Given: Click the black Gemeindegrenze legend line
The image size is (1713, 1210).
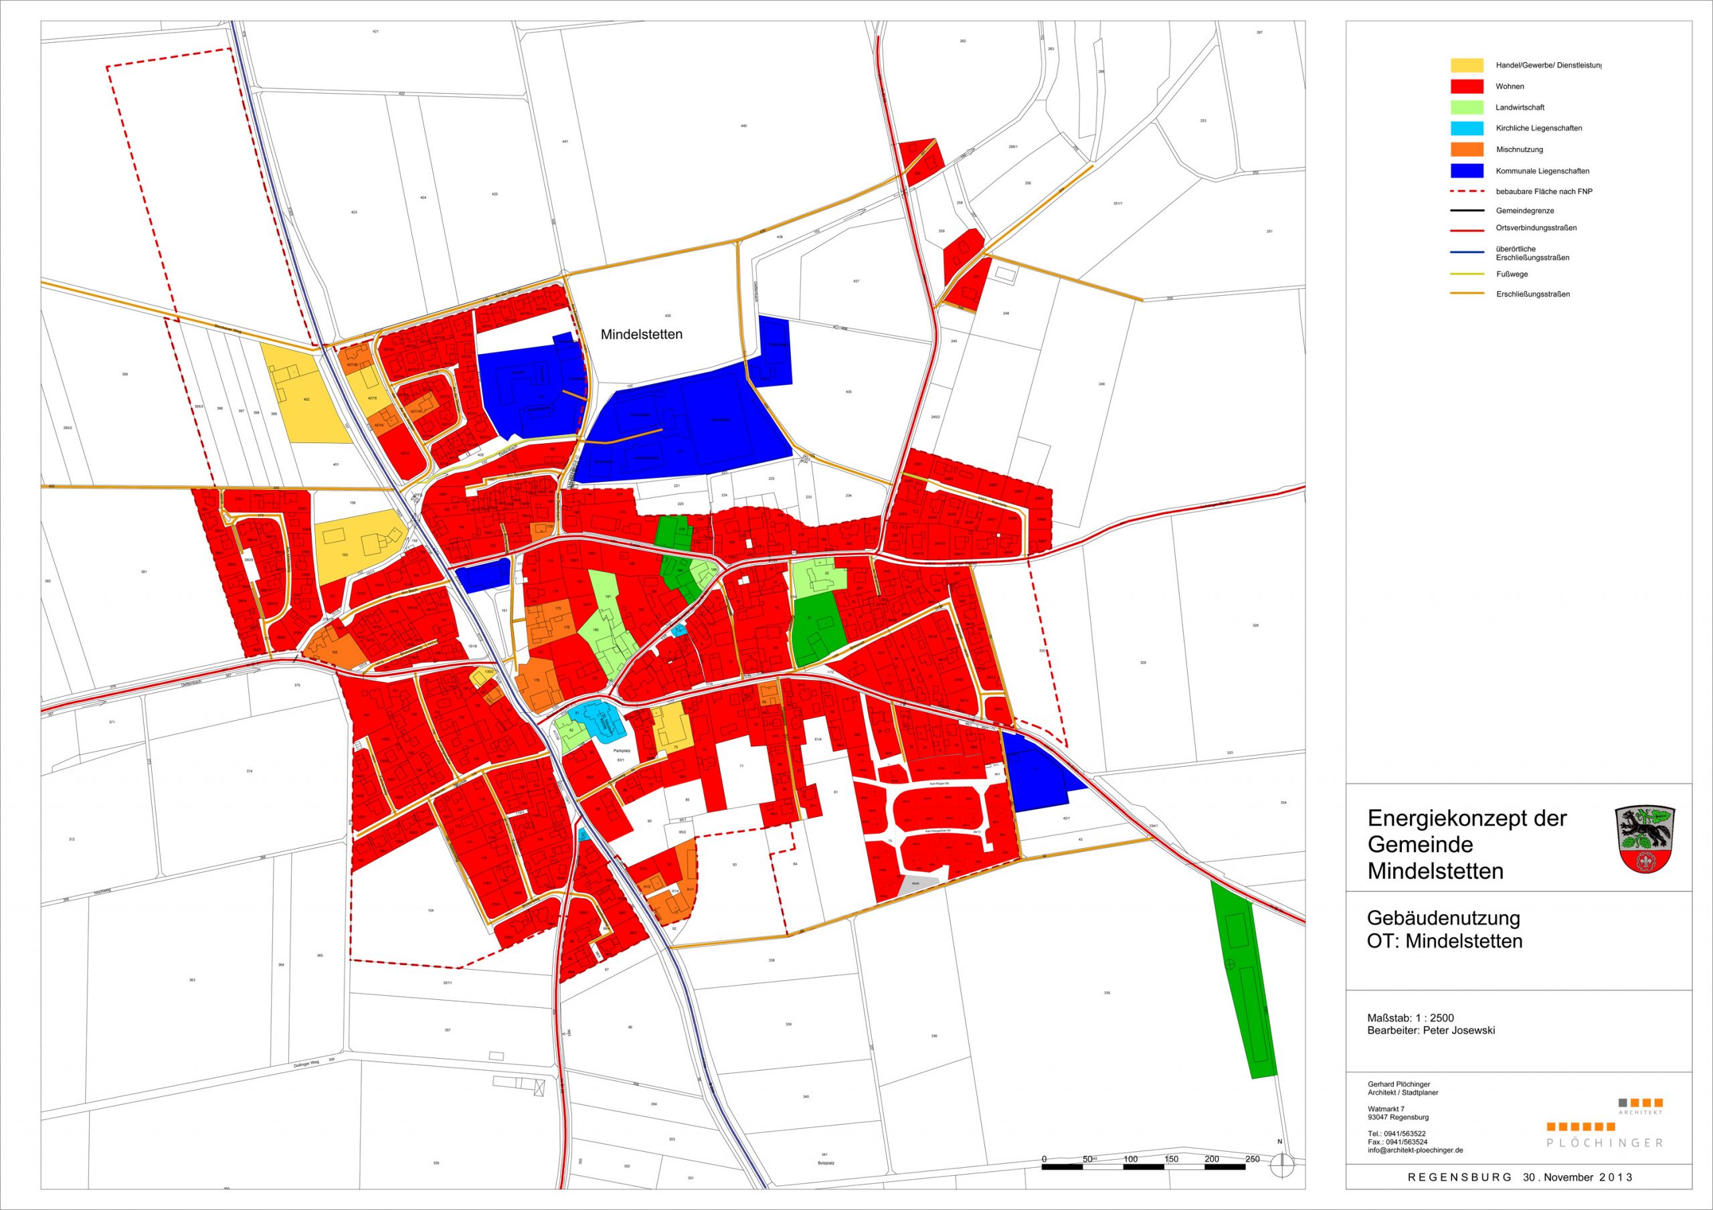Looking at the screenshot, I should click(x=1466, y=210).
